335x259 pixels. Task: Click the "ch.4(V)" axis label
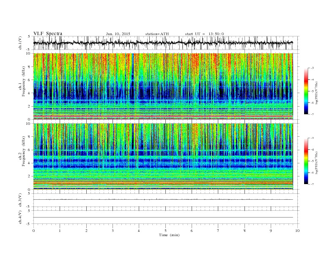(20, 217)
